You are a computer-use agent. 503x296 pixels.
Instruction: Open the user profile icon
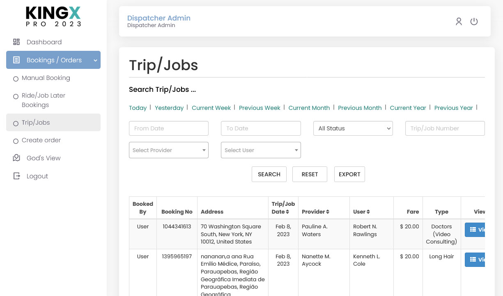(459, 22)
